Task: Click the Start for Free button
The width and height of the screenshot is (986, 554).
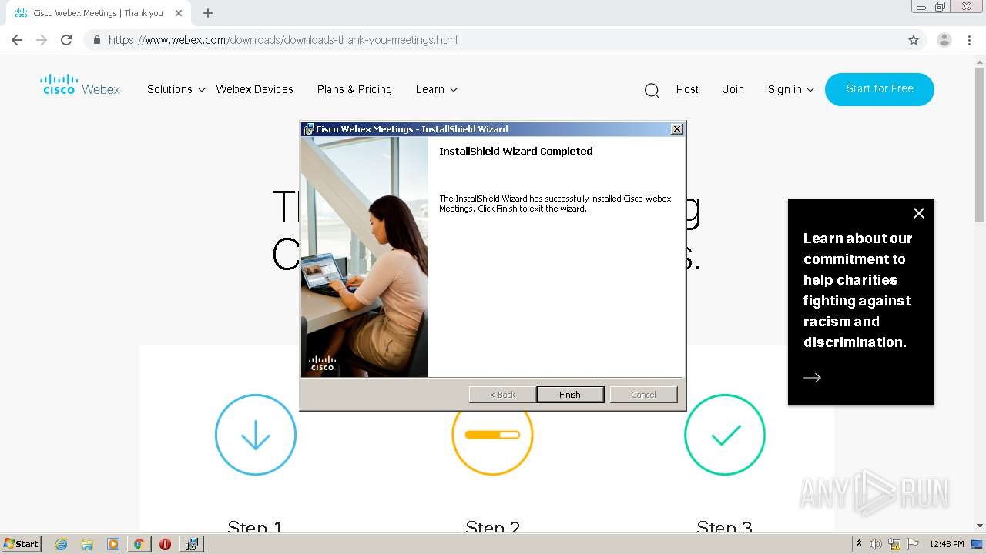Action: pos(880,89)
